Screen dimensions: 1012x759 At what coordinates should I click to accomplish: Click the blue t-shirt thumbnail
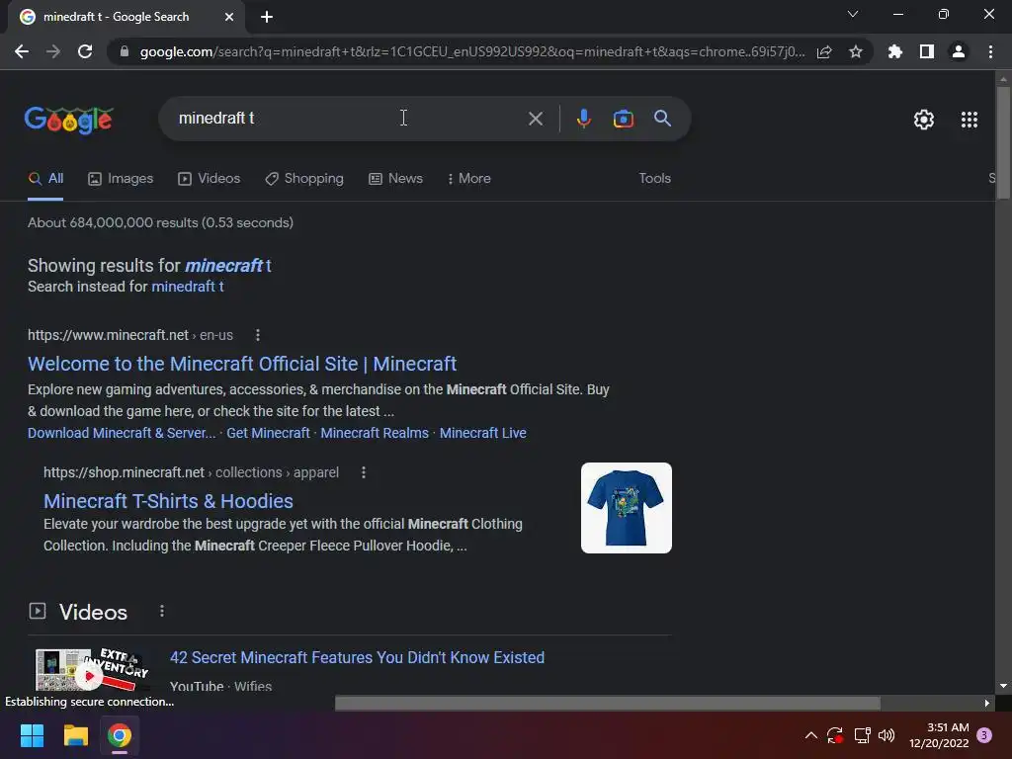click(626, 508)
